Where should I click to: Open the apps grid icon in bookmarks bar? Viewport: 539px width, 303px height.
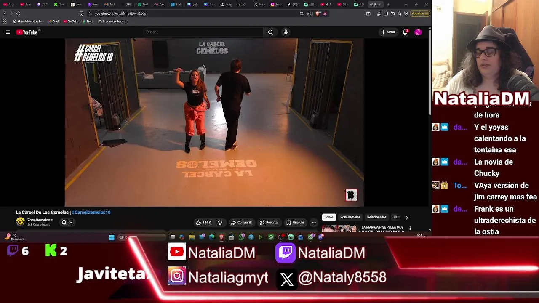[5, 21]
